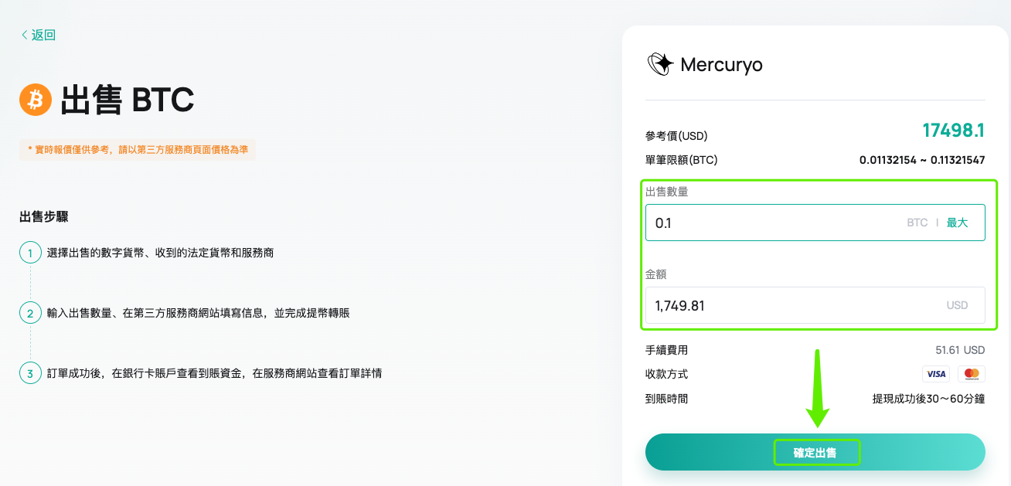
Task: Click the 金額 USD amount field
Action: 815,305
